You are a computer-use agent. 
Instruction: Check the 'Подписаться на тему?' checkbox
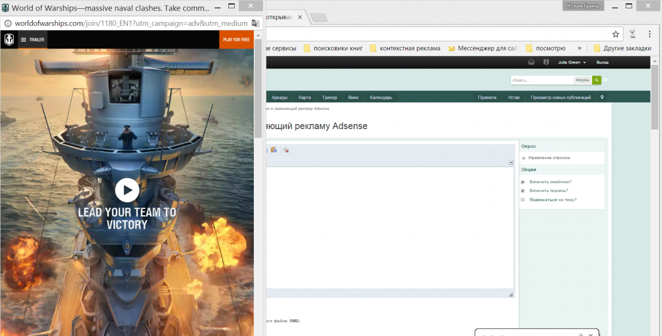523,200
